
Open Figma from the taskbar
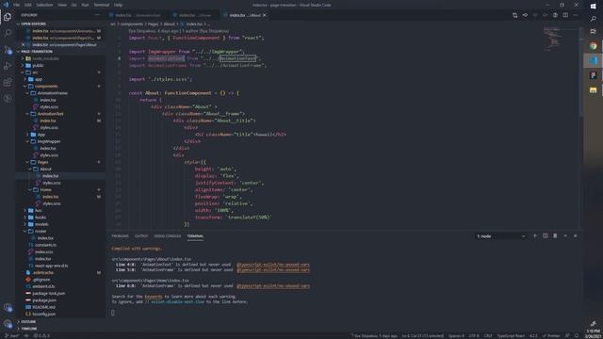(593, 75)
